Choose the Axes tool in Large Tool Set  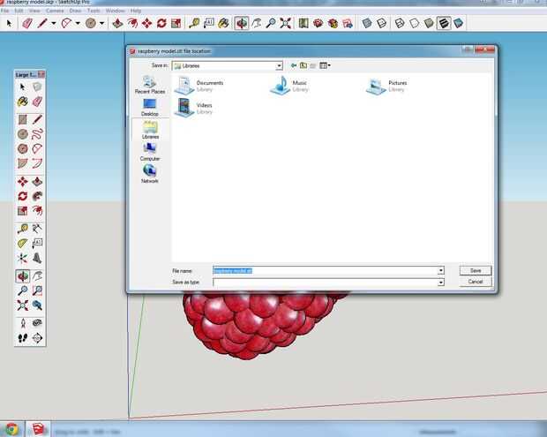(23, 258)
